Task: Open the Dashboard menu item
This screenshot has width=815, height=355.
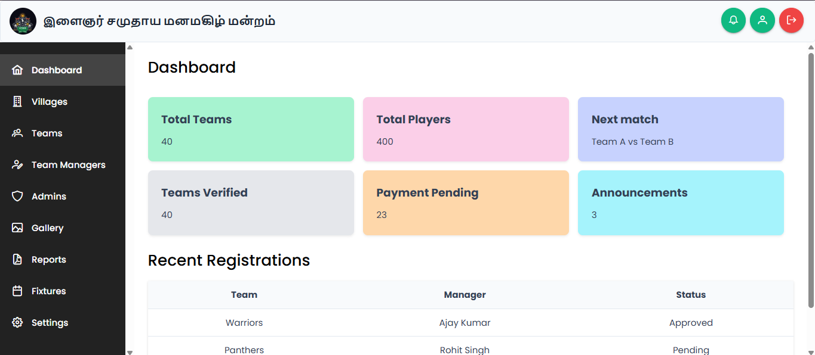Action: (57, 70)
